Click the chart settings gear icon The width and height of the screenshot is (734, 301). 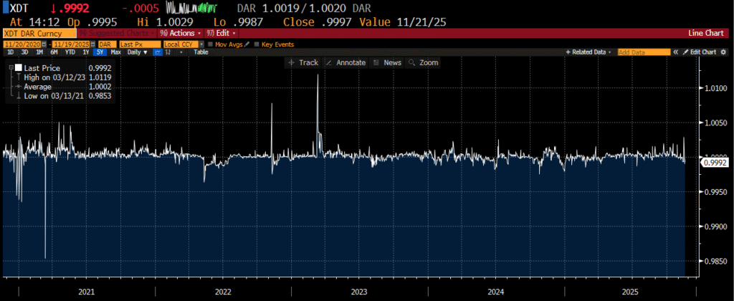tap(725, 52)
